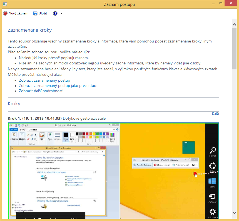Maximize the Záznam postupu window

coord(221,3)
